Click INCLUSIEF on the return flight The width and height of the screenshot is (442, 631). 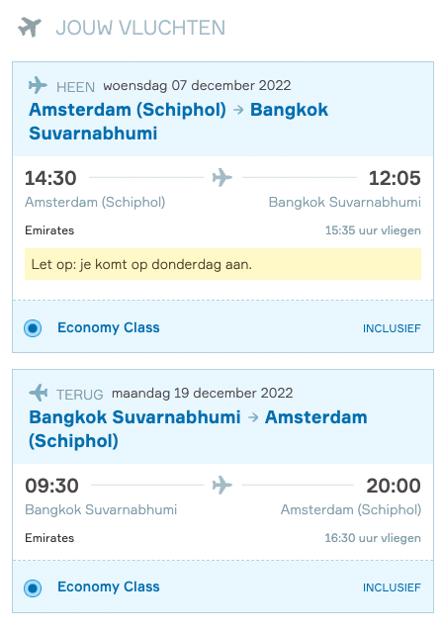[x=392, y=587]
